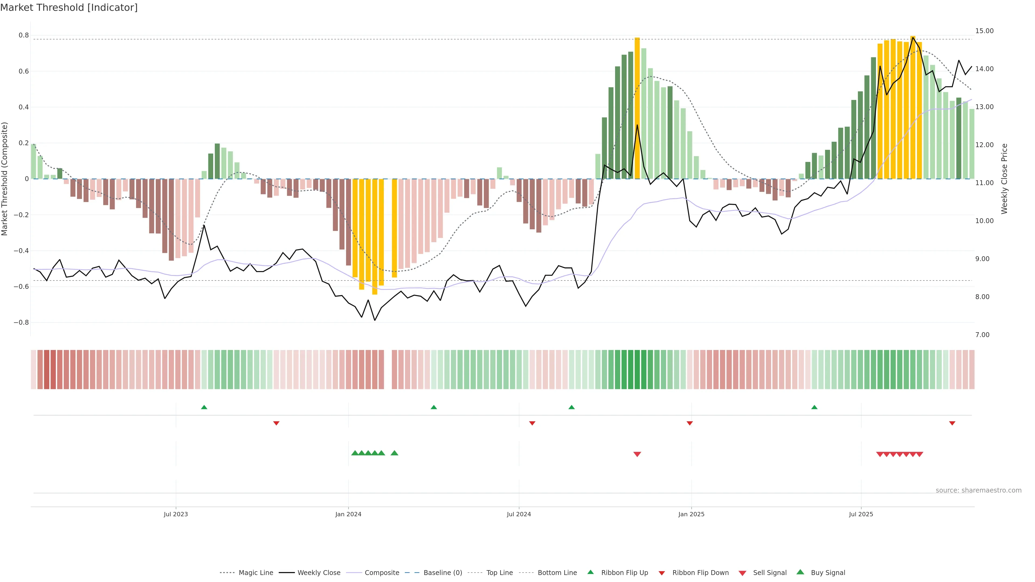Click Ribbon Flip Up legend triangle

[590, 572]
